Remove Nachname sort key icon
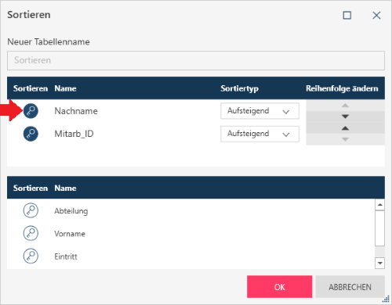392x305 pixels. (31, 111)
